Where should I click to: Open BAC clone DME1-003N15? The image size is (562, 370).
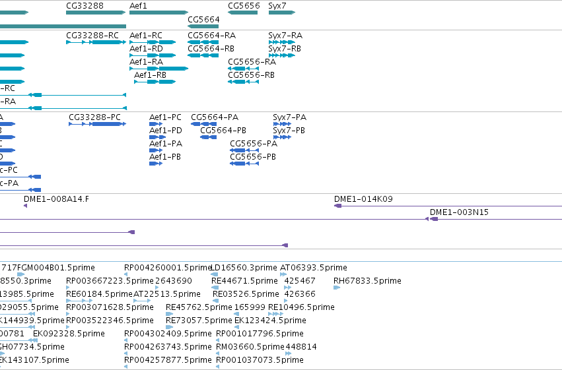[x=496, y=219]
